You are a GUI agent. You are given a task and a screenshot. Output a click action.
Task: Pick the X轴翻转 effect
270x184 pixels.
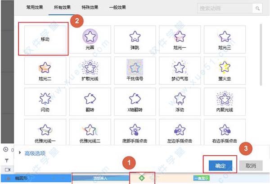[134, 101]
